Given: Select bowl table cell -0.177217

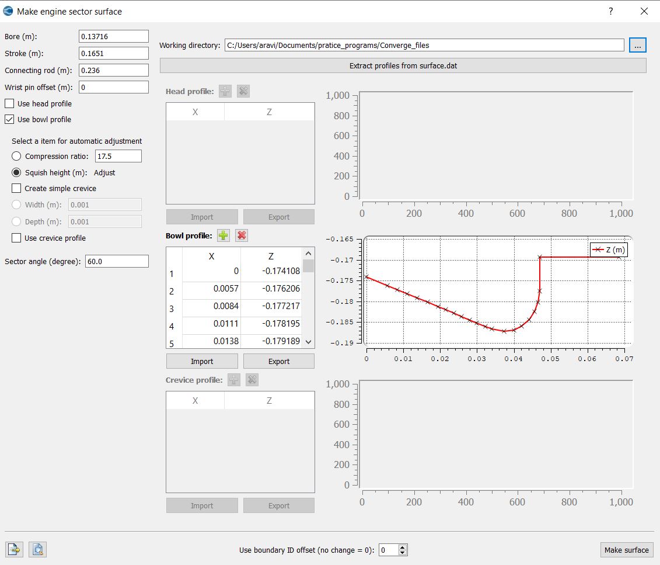Looking at the screenshot, I should 271,306.
